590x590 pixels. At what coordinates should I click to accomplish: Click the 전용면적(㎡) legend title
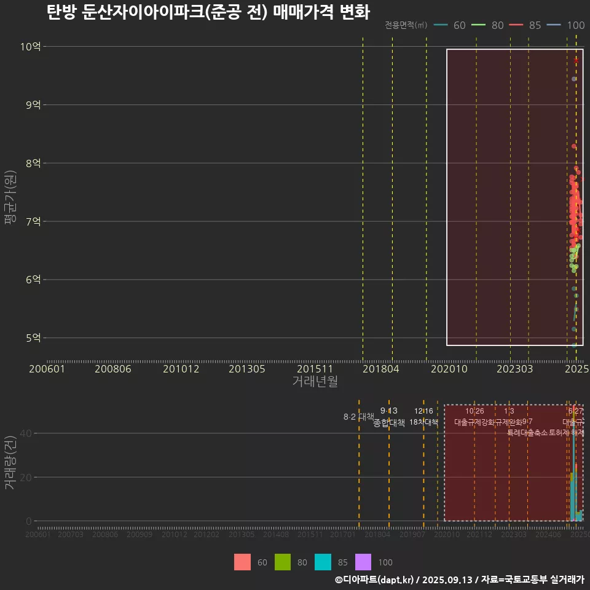(x=406, y=25)
